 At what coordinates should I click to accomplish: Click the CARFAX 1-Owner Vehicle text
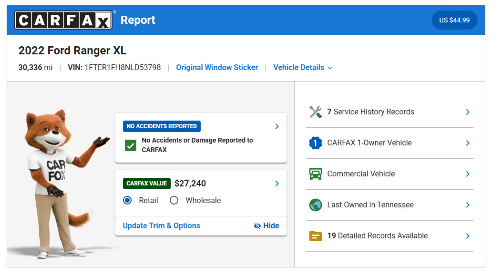tap(369, 143)
